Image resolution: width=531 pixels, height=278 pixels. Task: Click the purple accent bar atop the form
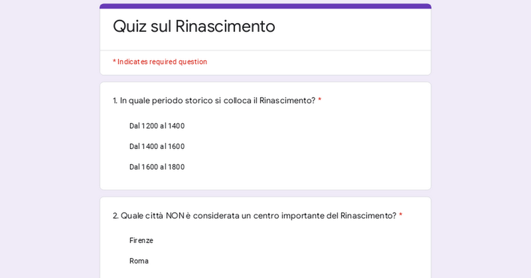(265, 6)
